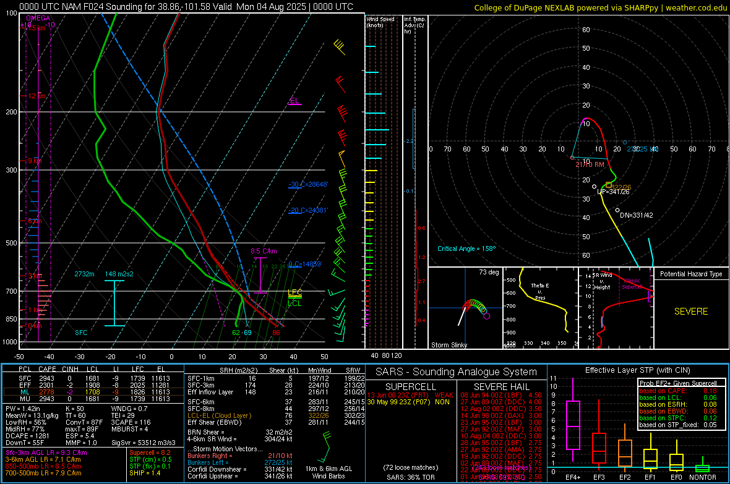Click the surface temperature value 86
This screenshot has height=484, width=730.
pos(276,333)
